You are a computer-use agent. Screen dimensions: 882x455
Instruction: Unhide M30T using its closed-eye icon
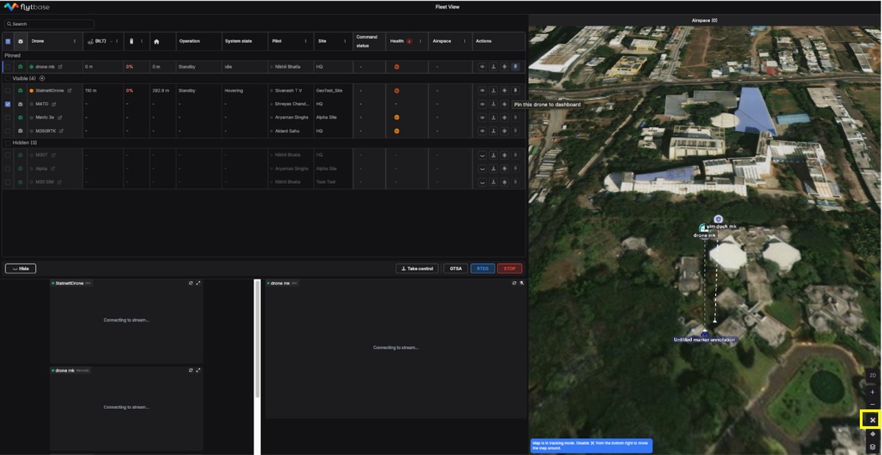(482, 155)
